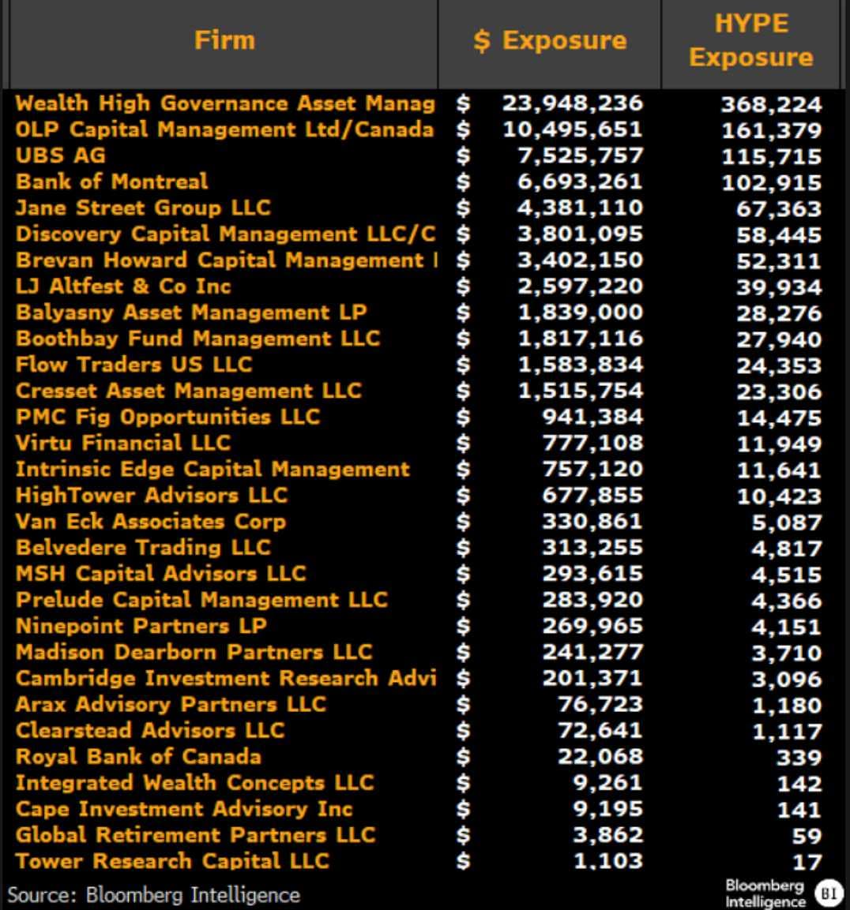
Task: Click HighTower Advisors LLC firm name
Action: coord(152,495)
